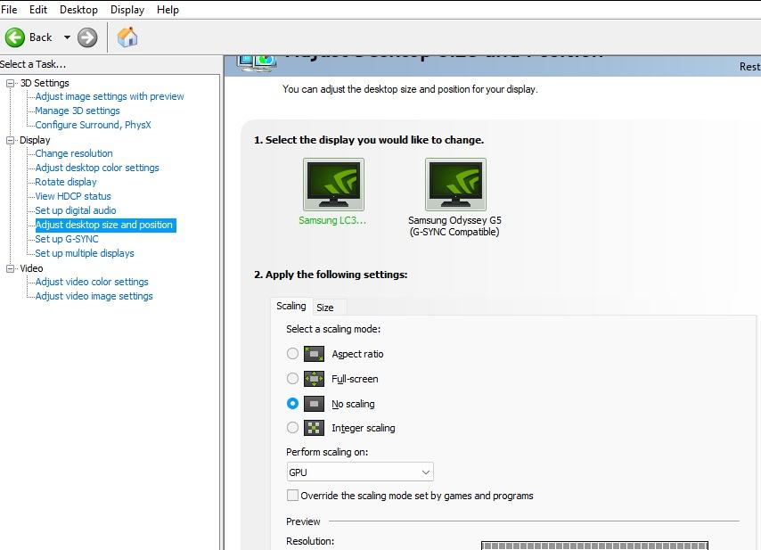Open View HDCP status

pos(73,196)
